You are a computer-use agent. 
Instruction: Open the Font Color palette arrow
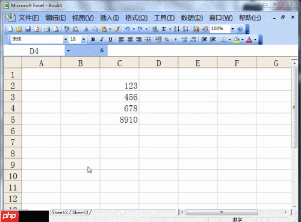click(x=255, y=40)
